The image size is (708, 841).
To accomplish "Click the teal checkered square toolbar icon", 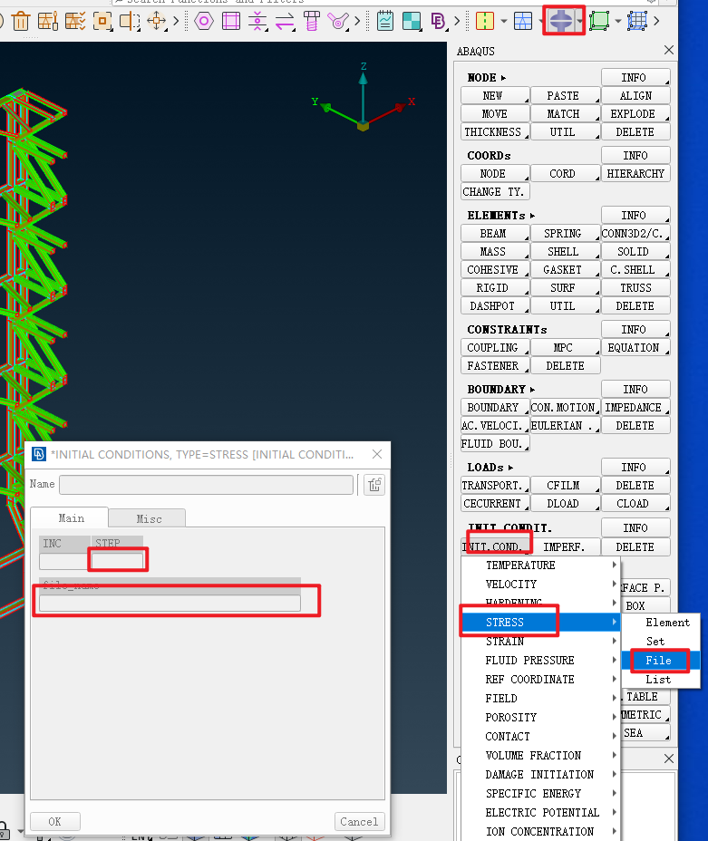I will pyautogui.click(x=412, y=20).
